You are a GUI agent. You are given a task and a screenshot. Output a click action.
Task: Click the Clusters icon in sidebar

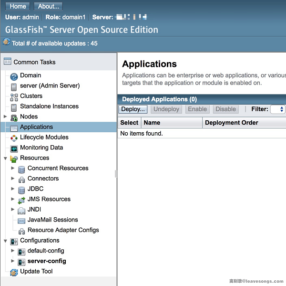pyautogui.click(x=14, y=96)
